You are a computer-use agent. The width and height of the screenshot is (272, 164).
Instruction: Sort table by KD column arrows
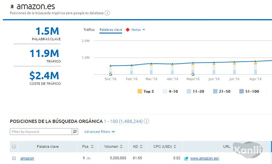(x=141, y=146)
